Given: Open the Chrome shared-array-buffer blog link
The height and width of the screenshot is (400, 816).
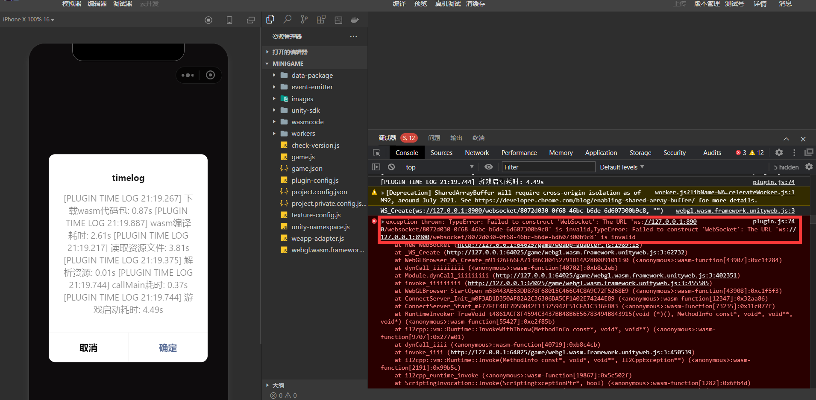Looking at the screenshot, I should point(584,200).
